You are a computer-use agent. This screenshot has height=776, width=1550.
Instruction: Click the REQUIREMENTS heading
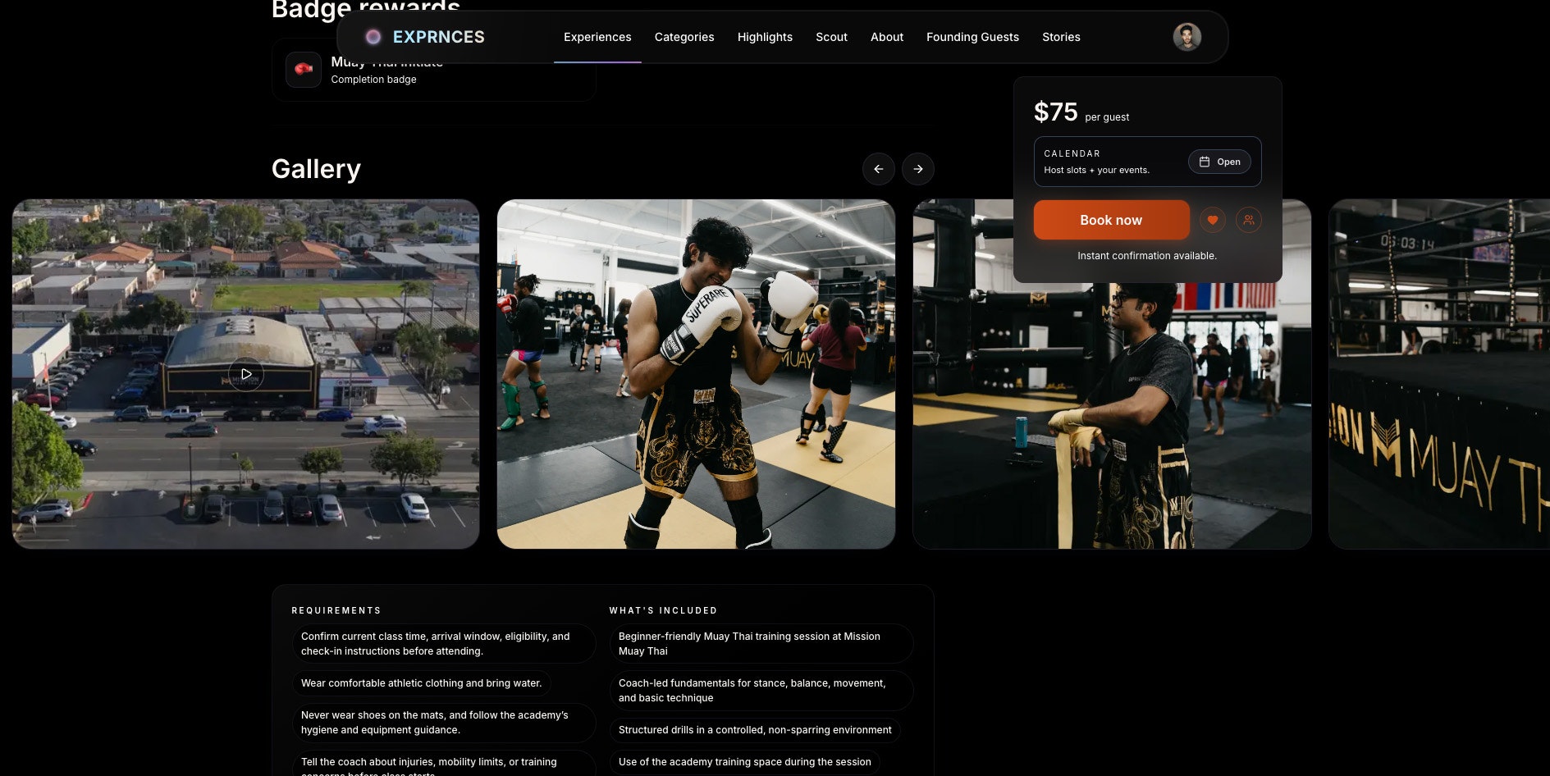point(336,610)
